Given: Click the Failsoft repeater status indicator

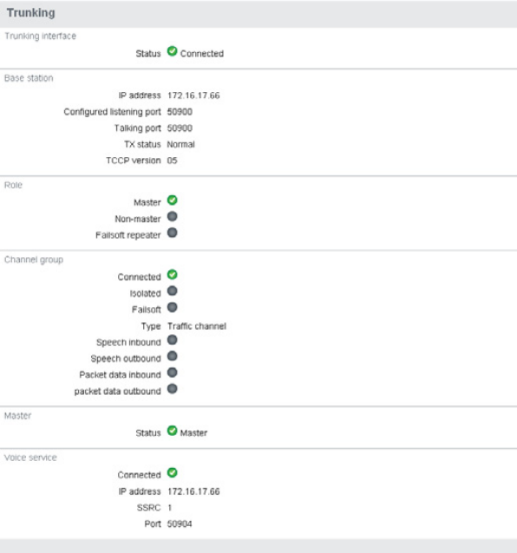Looking at the screenshot, I should [172, 233].
